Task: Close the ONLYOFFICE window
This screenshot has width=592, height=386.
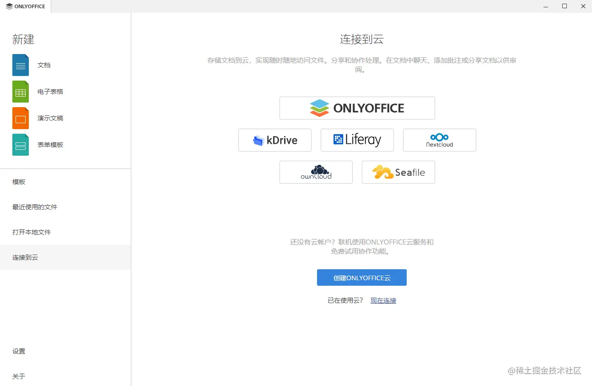Action: tap(583, 6)
